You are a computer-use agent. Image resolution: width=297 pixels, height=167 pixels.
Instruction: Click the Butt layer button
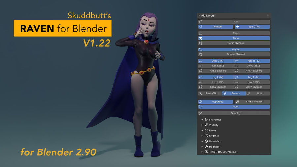point(258,93)
